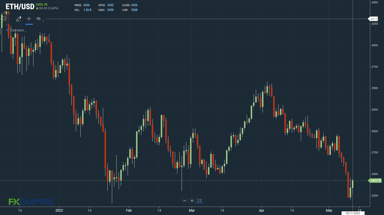Click the OPEN value 2342

click(x=110, y=5)
